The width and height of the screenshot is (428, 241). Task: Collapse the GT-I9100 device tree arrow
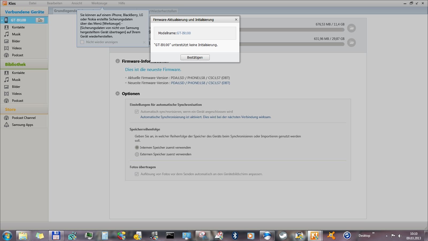2,20
